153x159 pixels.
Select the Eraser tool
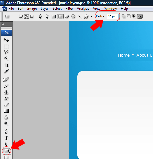(6, 105)
